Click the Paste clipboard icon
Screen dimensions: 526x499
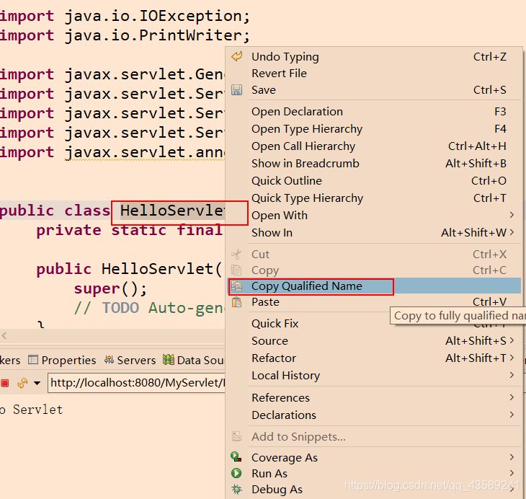tap(236, 302)
